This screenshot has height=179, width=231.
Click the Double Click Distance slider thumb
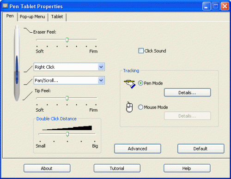tap(67, 134)
